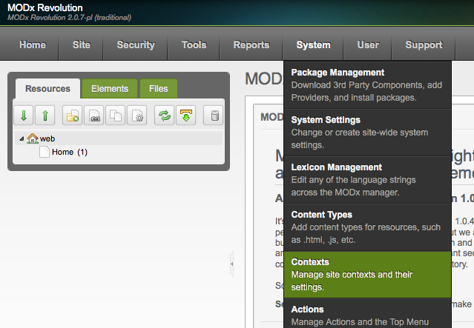Screen dimensions: 474x328
Task: Click the MODx Revolution 2.0.7-pl version text
Action: [69, 18]
